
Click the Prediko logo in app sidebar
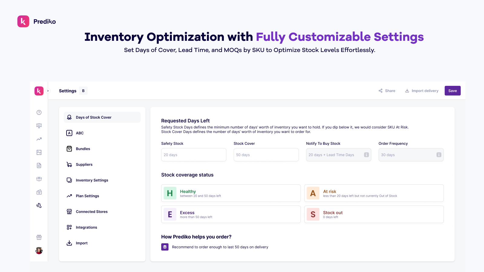tap(39, 91)
